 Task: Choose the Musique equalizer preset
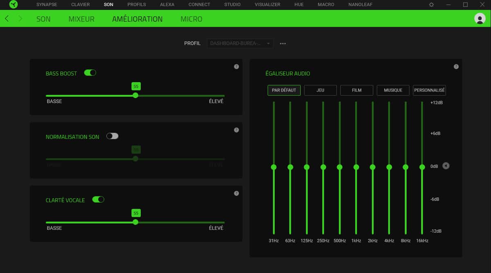click(x=393, y=90)
